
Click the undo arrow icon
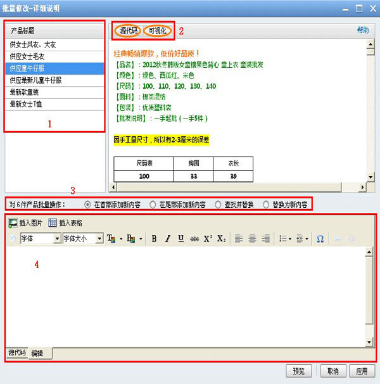pos(14,238)
